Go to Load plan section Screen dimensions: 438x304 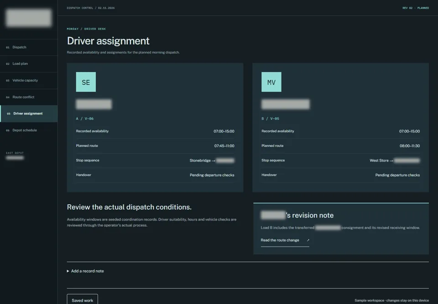[x=29, y=64]
